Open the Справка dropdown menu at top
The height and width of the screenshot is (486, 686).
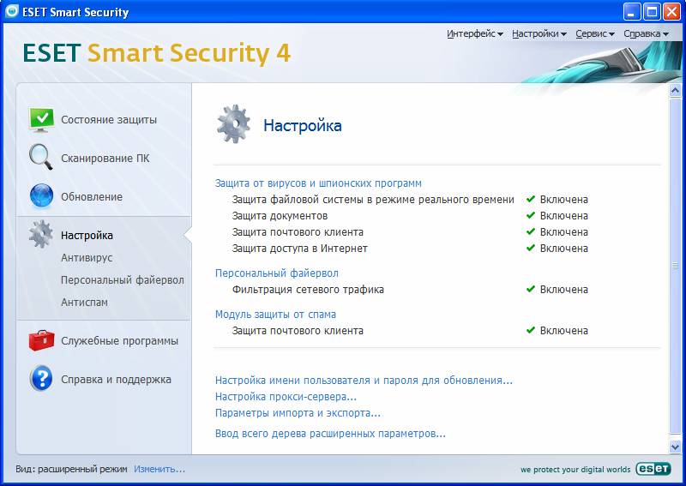click(646, 33)
